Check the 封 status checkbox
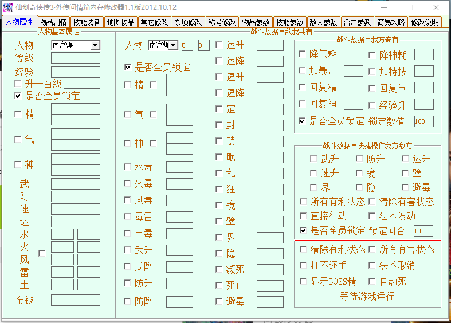Image resolution: width=451 pixels, height=323 pixels. pyautogui.click(x=219, y=125)
